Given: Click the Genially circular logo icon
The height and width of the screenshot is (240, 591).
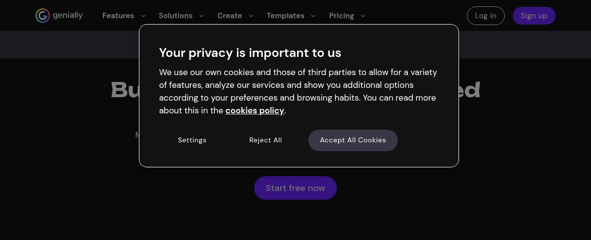Looking at the screenshot, I should [x=43, y=16].
